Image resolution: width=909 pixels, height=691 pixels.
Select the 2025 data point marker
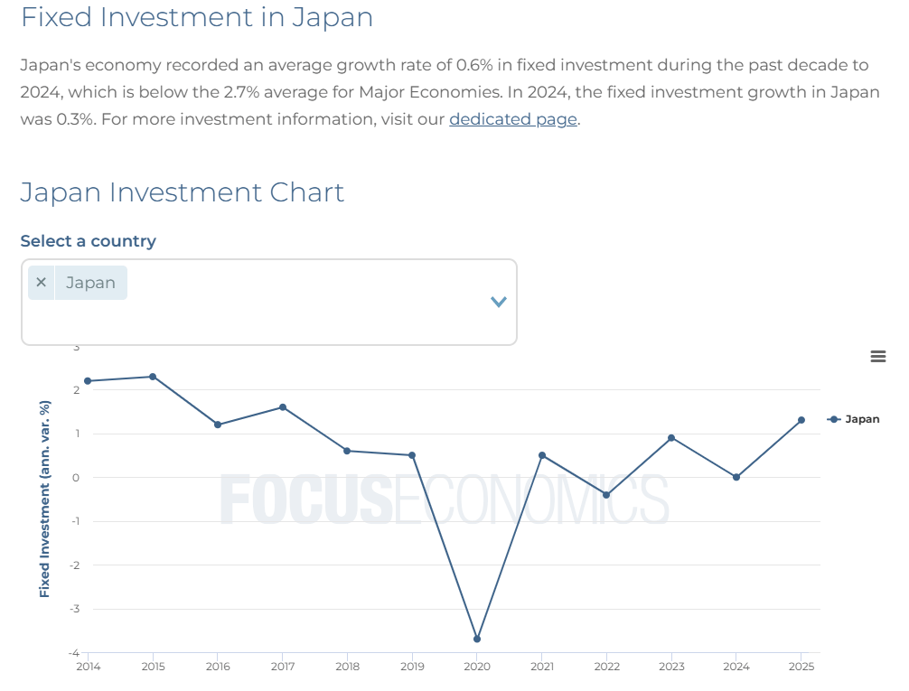(801, 419)
